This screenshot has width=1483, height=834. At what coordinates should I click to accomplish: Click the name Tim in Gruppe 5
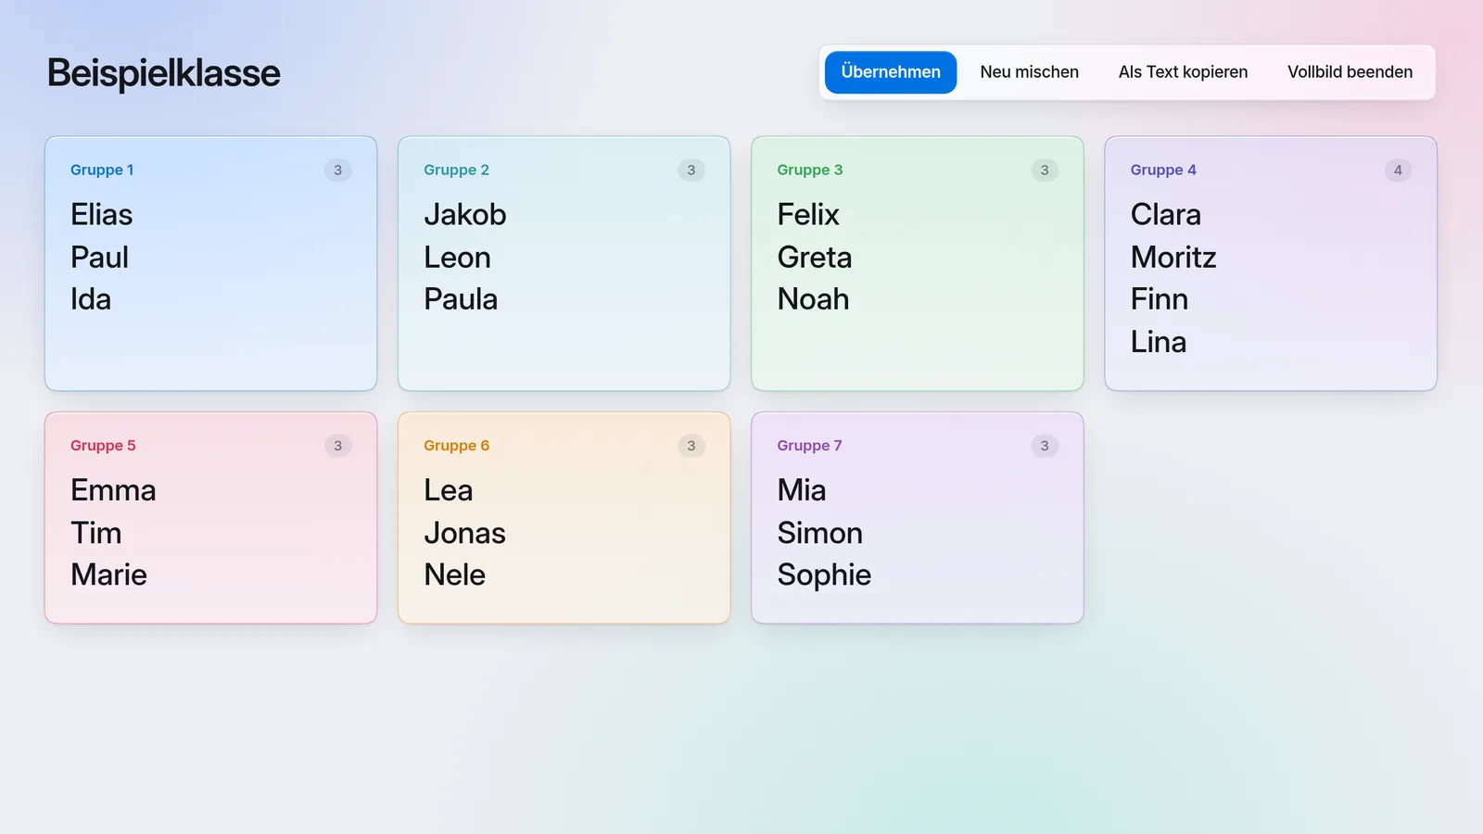pos(95,533)
